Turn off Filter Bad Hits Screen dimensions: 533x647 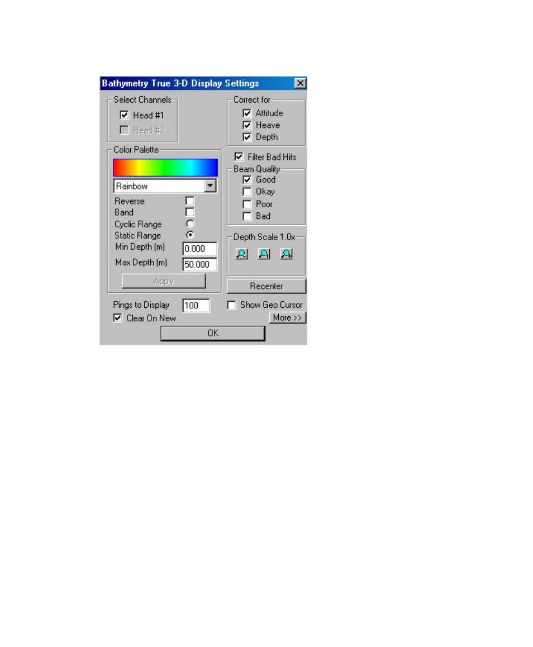[x=239, y=157]
